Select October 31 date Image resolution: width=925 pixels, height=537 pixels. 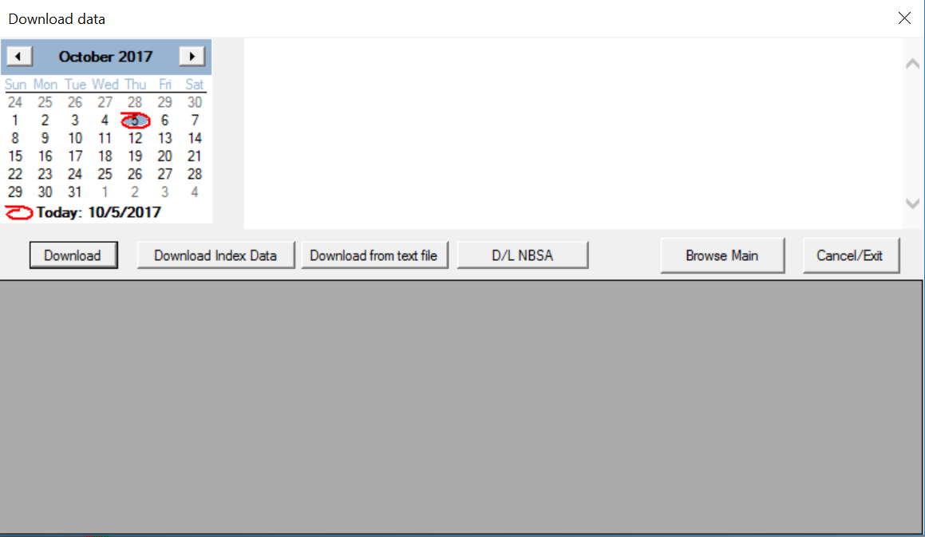[75, 192]
